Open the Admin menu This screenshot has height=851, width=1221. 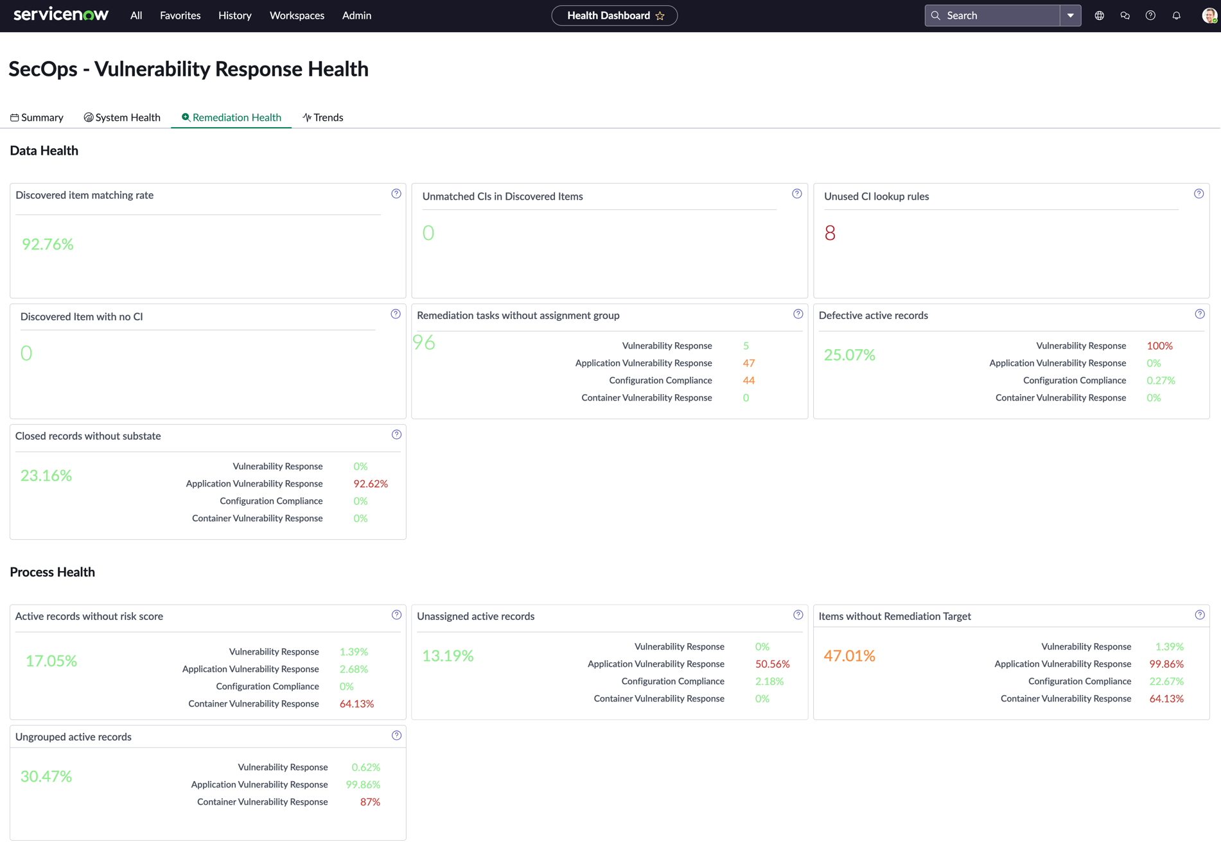pos(356,15)
